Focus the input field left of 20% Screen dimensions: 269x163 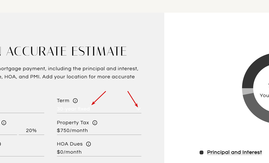point(8,131)
